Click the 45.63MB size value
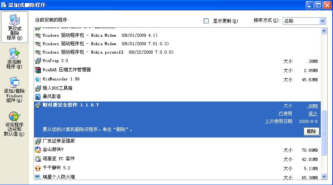The image size is (333, 185). (x=310, y=80)
